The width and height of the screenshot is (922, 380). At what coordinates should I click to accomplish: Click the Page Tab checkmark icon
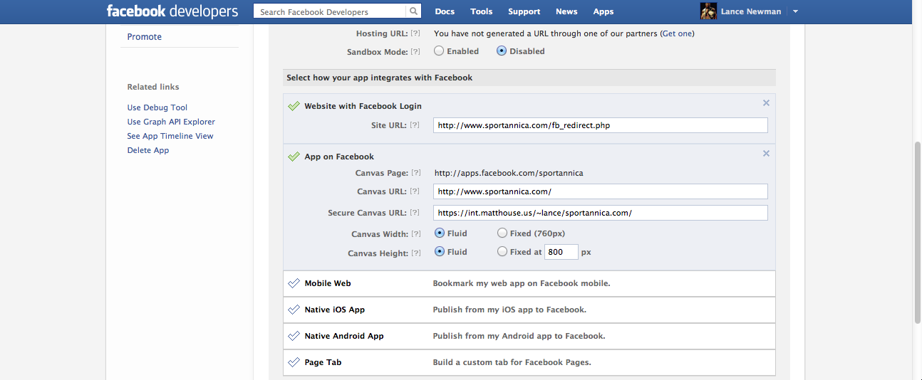(294, 362)
